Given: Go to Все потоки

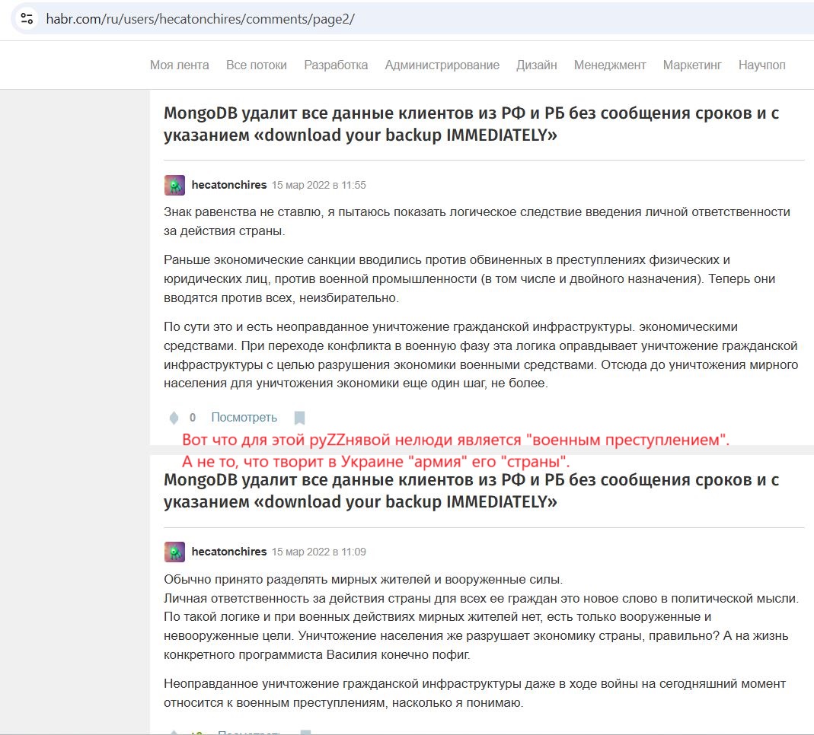Looking at the screenshot, I should (257, 65).
